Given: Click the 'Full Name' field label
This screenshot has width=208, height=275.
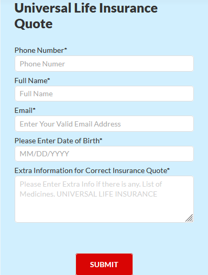Looking at the screenshot, I should 31,81.
